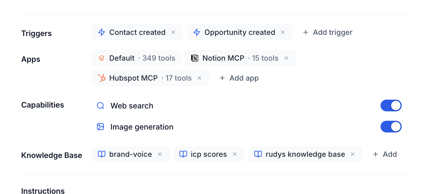Click the Triggers section label
The image size is (434, 194).
(36, 33)
